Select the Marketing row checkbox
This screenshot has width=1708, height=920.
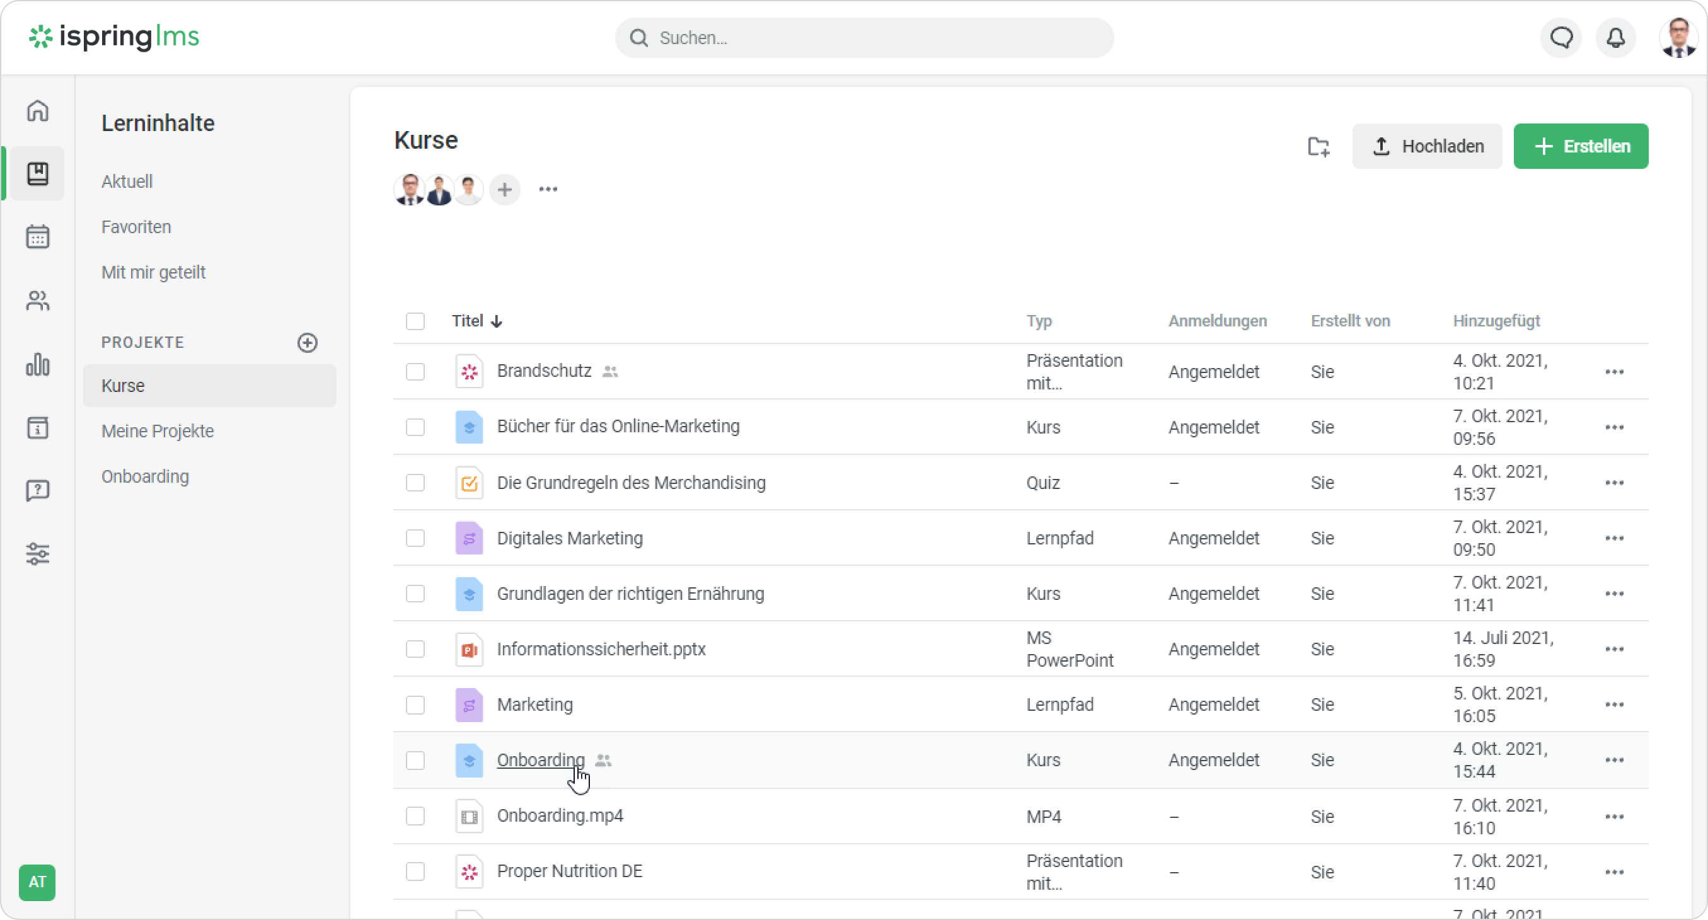click(415, 704)
